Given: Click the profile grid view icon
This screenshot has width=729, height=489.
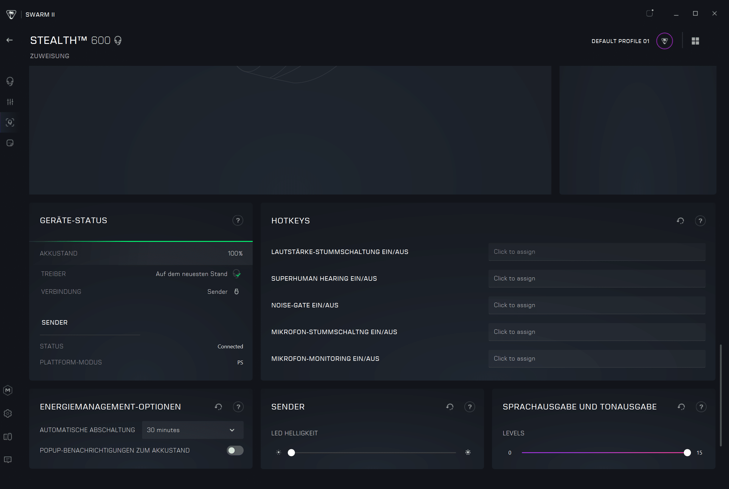Looking at the screenshot, I should tap(695, 41).
